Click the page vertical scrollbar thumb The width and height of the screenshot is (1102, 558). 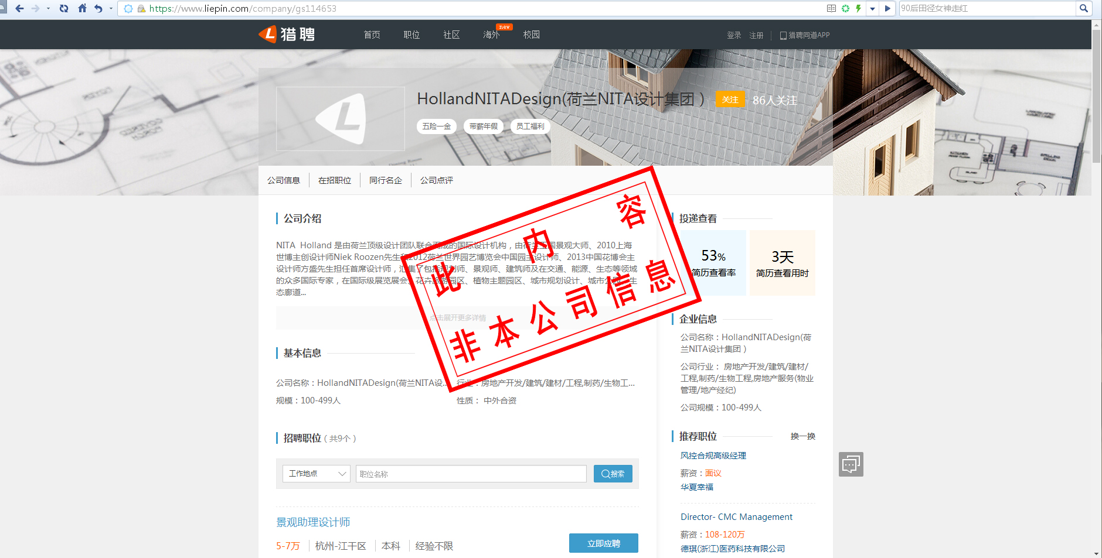pyautogui.click(x=1096, y=96)
